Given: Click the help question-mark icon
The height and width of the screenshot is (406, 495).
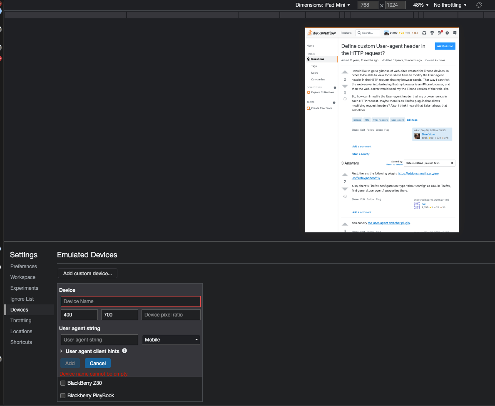Looking at the screenshot, I should pyautogui.click(x=447, y=33).
